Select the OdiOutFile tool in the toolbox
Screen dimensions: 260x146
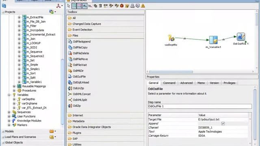tap(79, 77)
